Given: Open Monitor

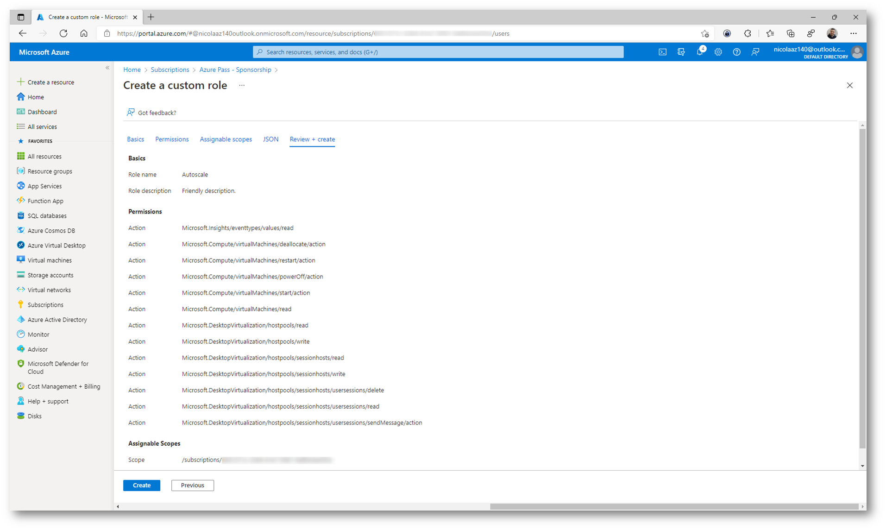Looking at the screenshot, I should pos(38,334).
